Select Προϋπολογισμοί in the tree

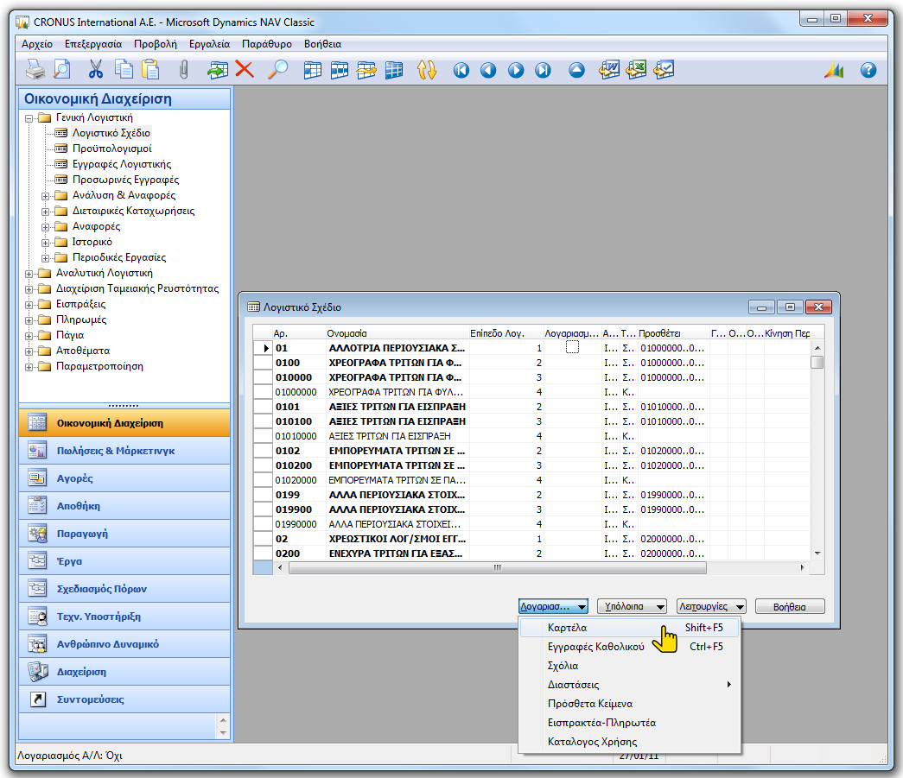[x=111, y=149]
